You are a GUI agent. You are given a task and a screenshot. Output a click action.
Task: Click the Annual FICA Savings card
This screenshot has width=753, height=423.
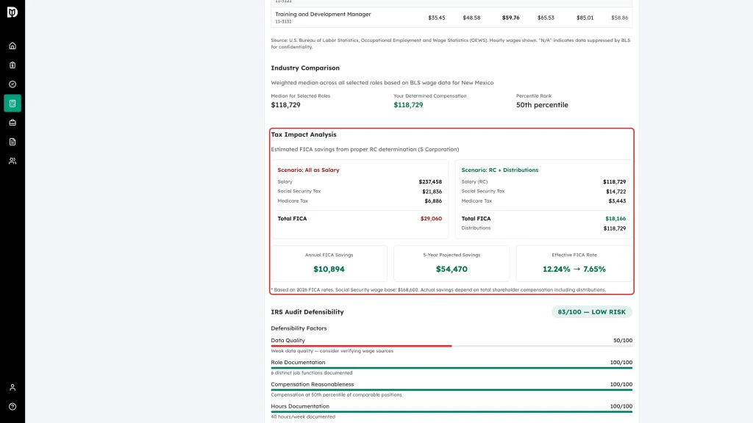(329, 264)
